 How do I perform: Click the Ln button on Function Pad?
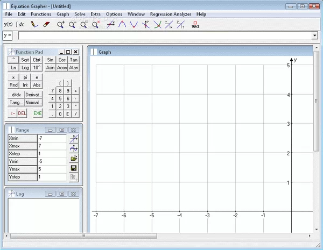(x=13, y=68)
